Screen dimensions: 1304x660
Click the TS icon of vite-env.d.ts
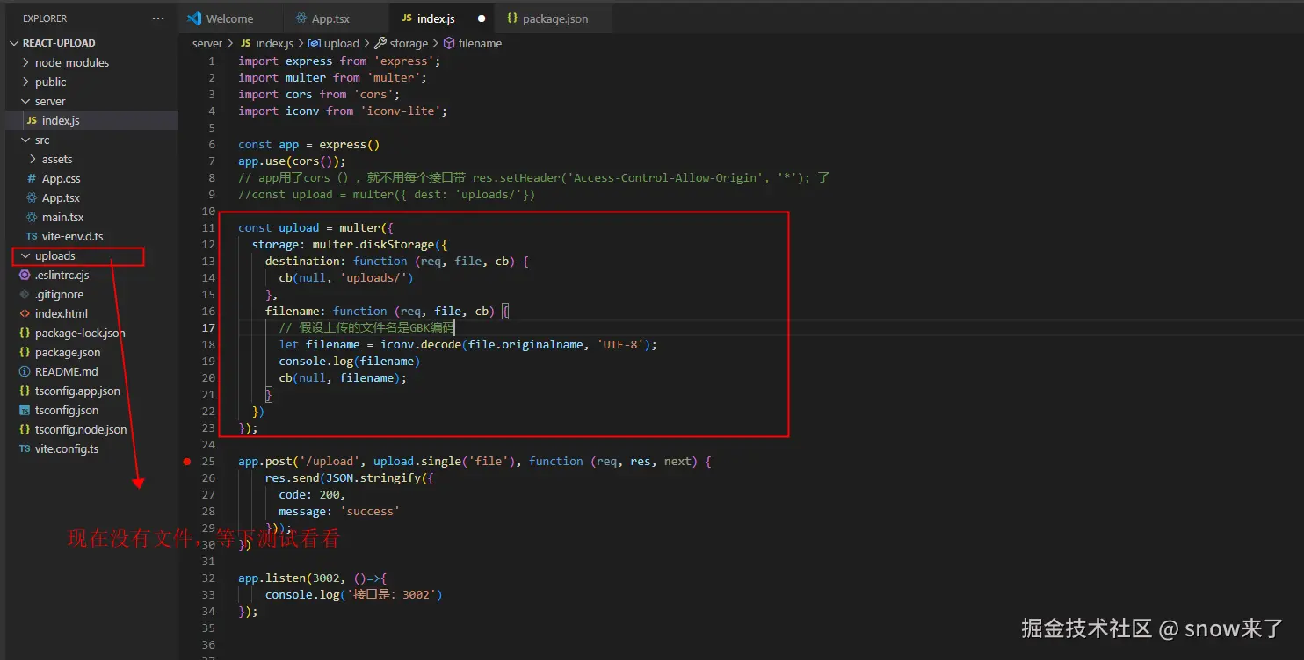click(x=32, y=236)
